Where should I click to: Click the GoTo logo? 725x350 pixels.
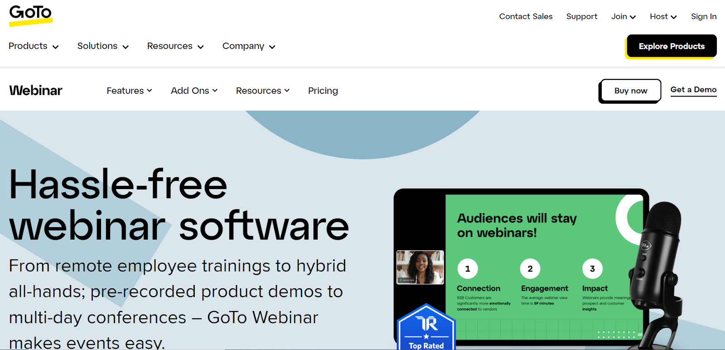pyautogui.click(x=31, y=15)
